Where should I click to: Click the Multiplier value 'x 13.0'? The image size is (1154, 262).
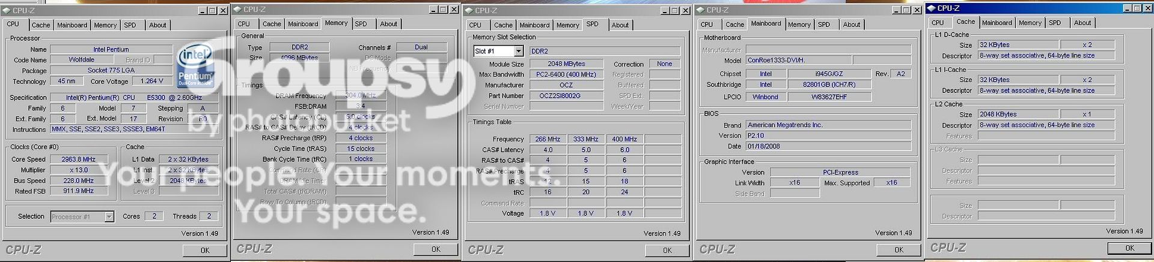point(79,170)
